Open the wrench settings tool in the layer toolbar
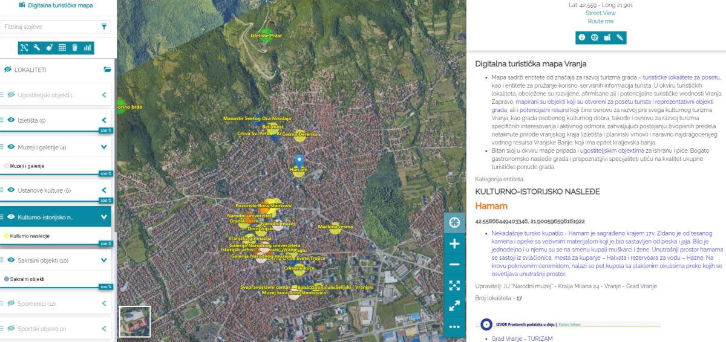This screenshot has height=342, width=726. (37, 47)
